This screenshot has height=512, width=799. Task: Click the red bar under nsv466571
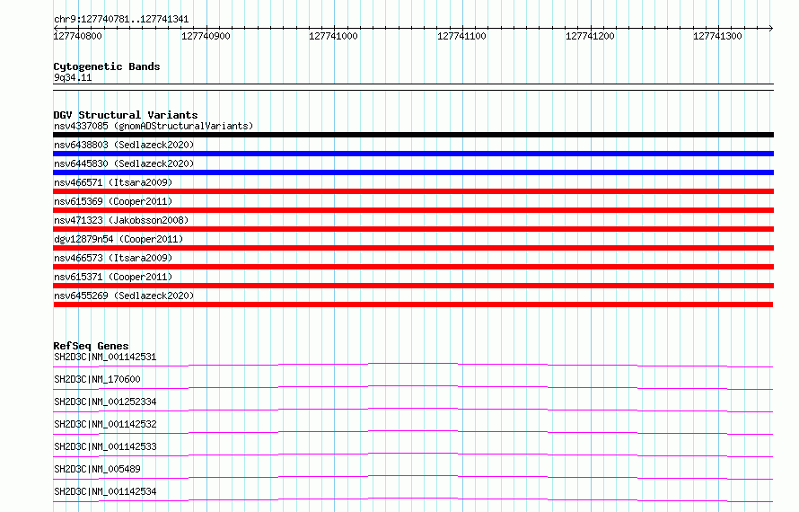tap(413, 191)
